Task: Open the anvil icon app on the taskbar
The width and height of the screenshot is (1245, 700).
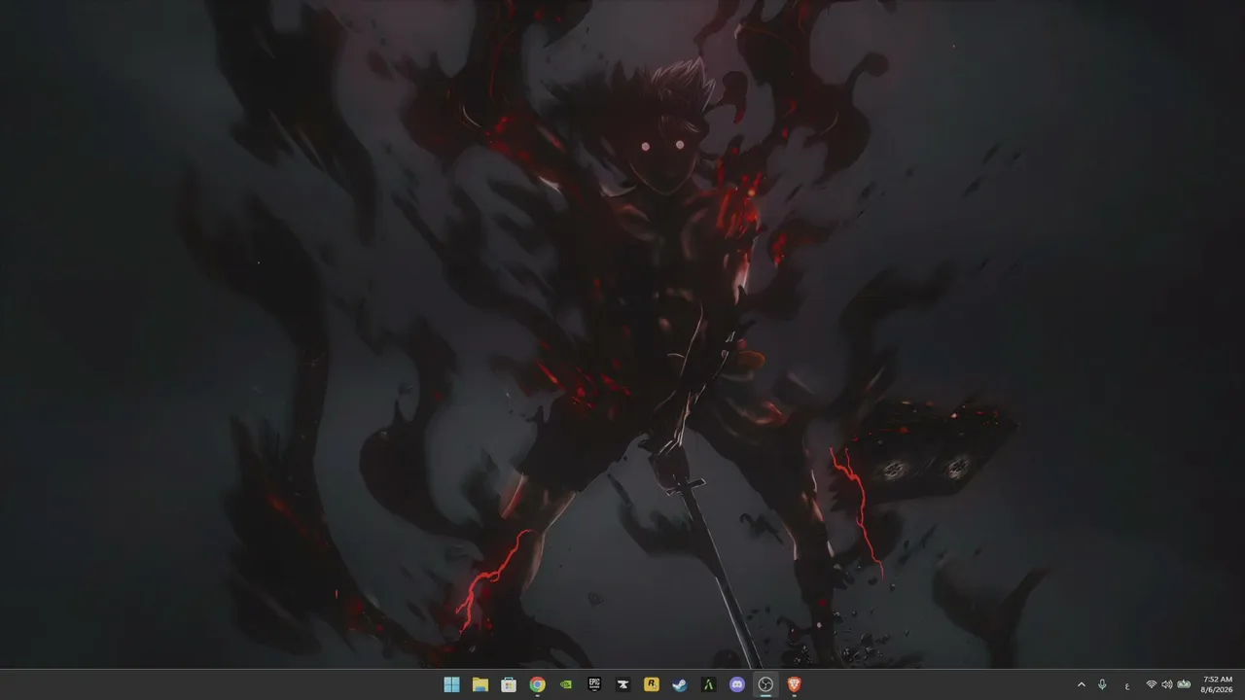Action: [x=622, y=684]
